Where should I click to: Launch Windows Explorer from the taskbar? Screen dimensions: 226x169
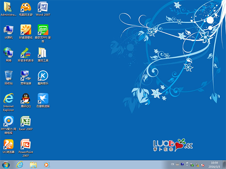[34, 164]
